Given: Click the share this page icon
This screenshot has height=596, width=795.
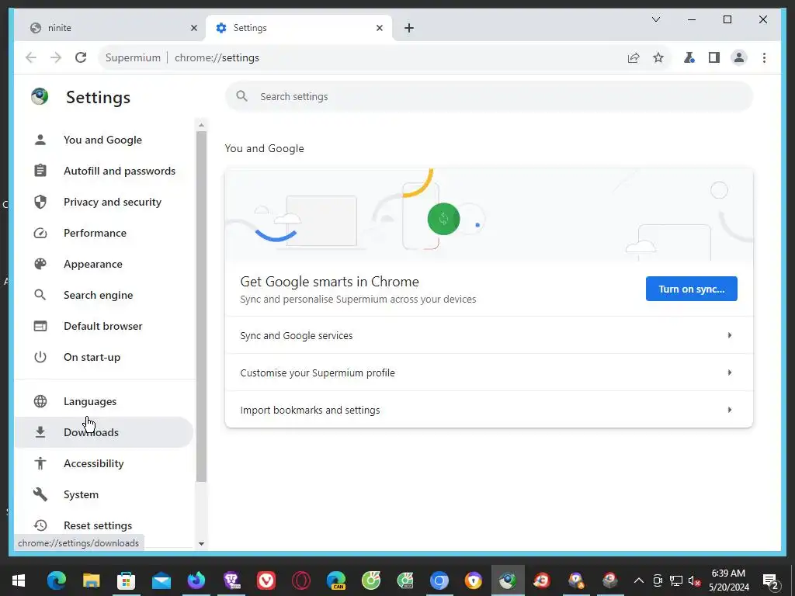Looking at the screenshot, I should [634, 57].
